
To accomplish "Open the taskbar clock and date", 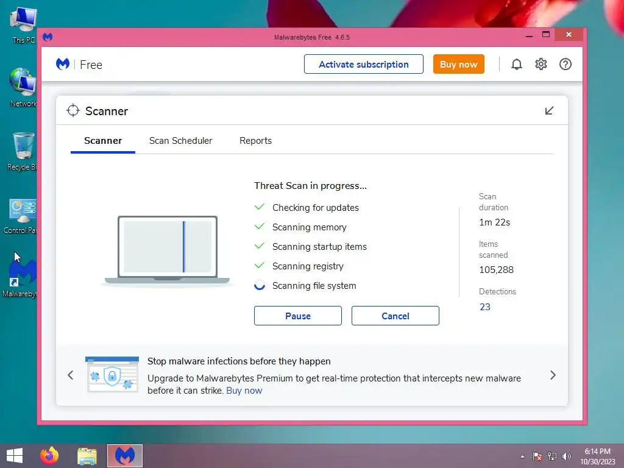I will [x=597, y=456].
